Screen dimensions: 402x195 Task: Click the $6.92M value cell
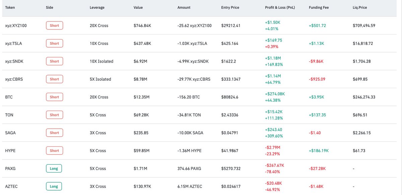click(141, 61)
